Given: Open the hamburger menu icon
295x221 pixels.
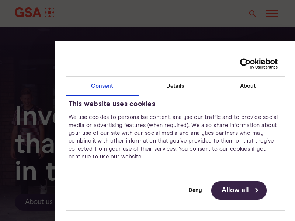Looking at the screenshot, I should point(272,14).
